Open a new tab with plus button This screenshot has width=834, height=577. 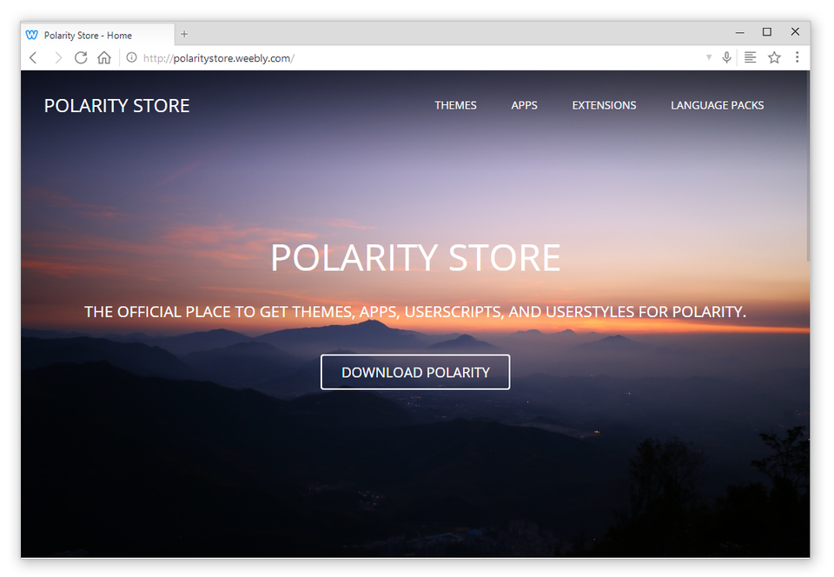(x=184, y=34)
